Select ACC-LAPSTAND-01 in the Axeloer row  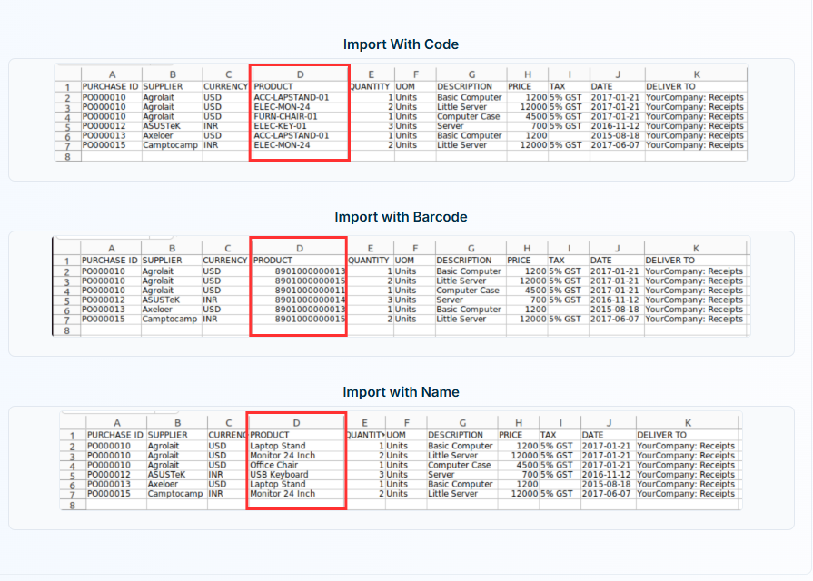tap(292, 135)
